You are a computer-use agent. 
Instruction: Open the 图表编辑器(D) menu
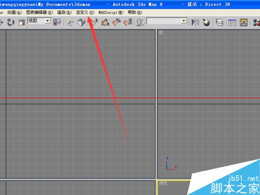click(40, 12)
